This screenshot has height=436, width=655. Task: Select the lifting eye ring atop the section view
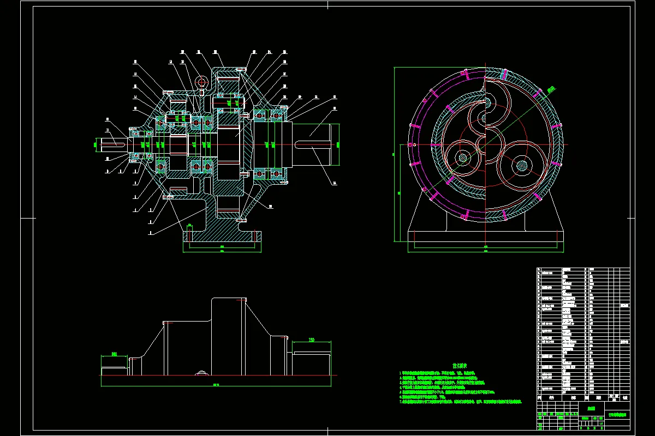tap(202, 82)
